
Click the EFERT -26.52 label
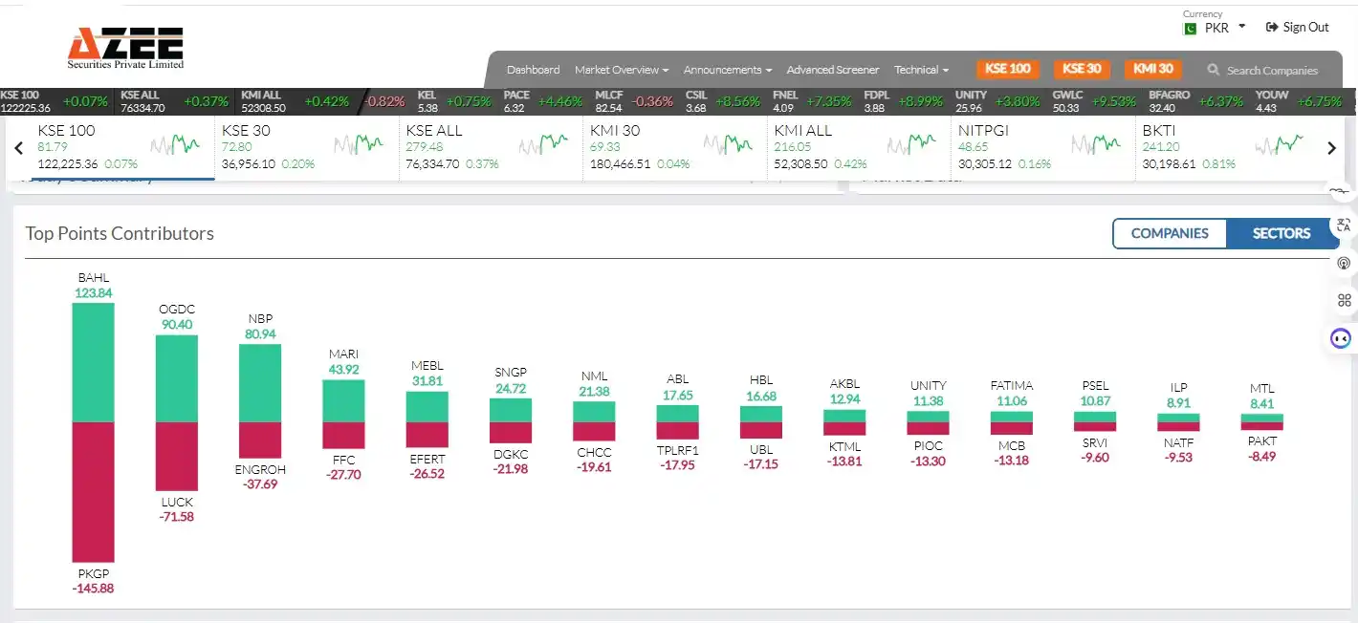tap(427, 466)
